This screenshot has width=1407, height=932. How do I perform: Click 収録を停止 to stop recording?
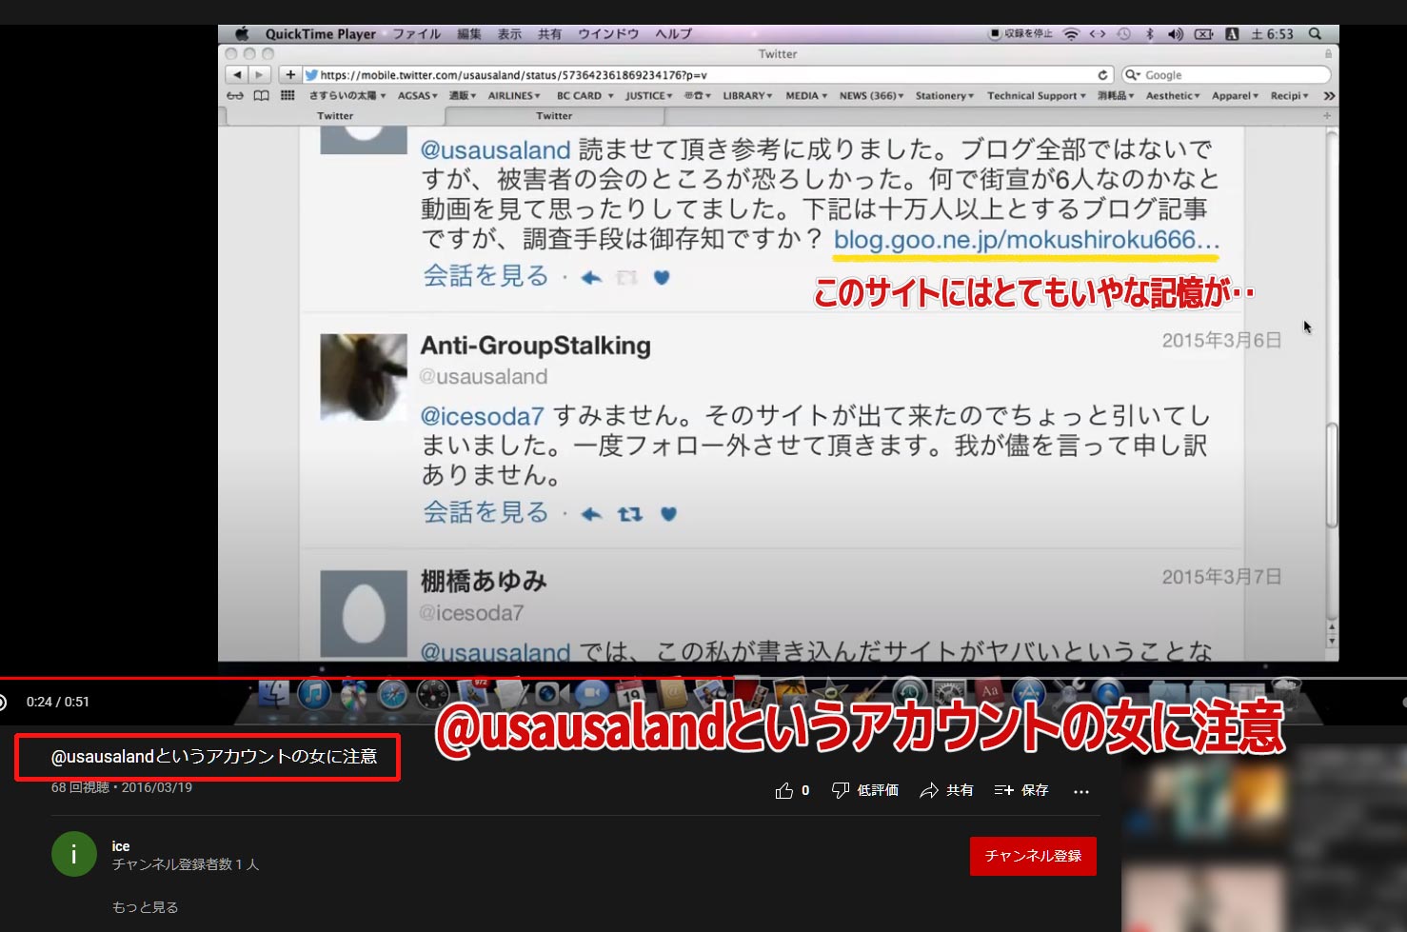(x=1021, y=33)
